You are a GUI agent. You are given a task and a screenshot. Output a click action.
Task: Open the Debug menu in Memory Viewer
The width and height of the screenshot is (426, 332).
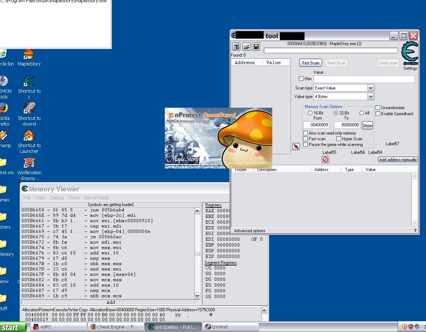(57, 198)
